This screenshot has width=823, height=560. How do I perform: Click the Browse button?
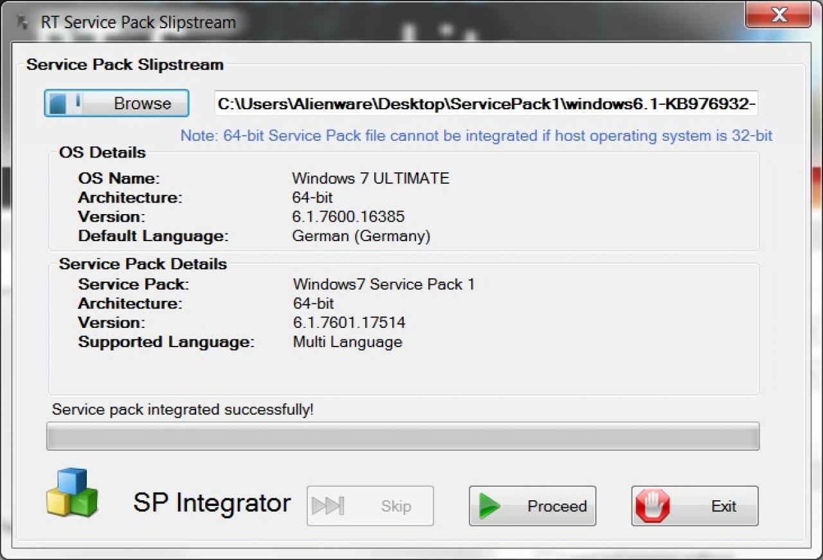pos(116,104)
